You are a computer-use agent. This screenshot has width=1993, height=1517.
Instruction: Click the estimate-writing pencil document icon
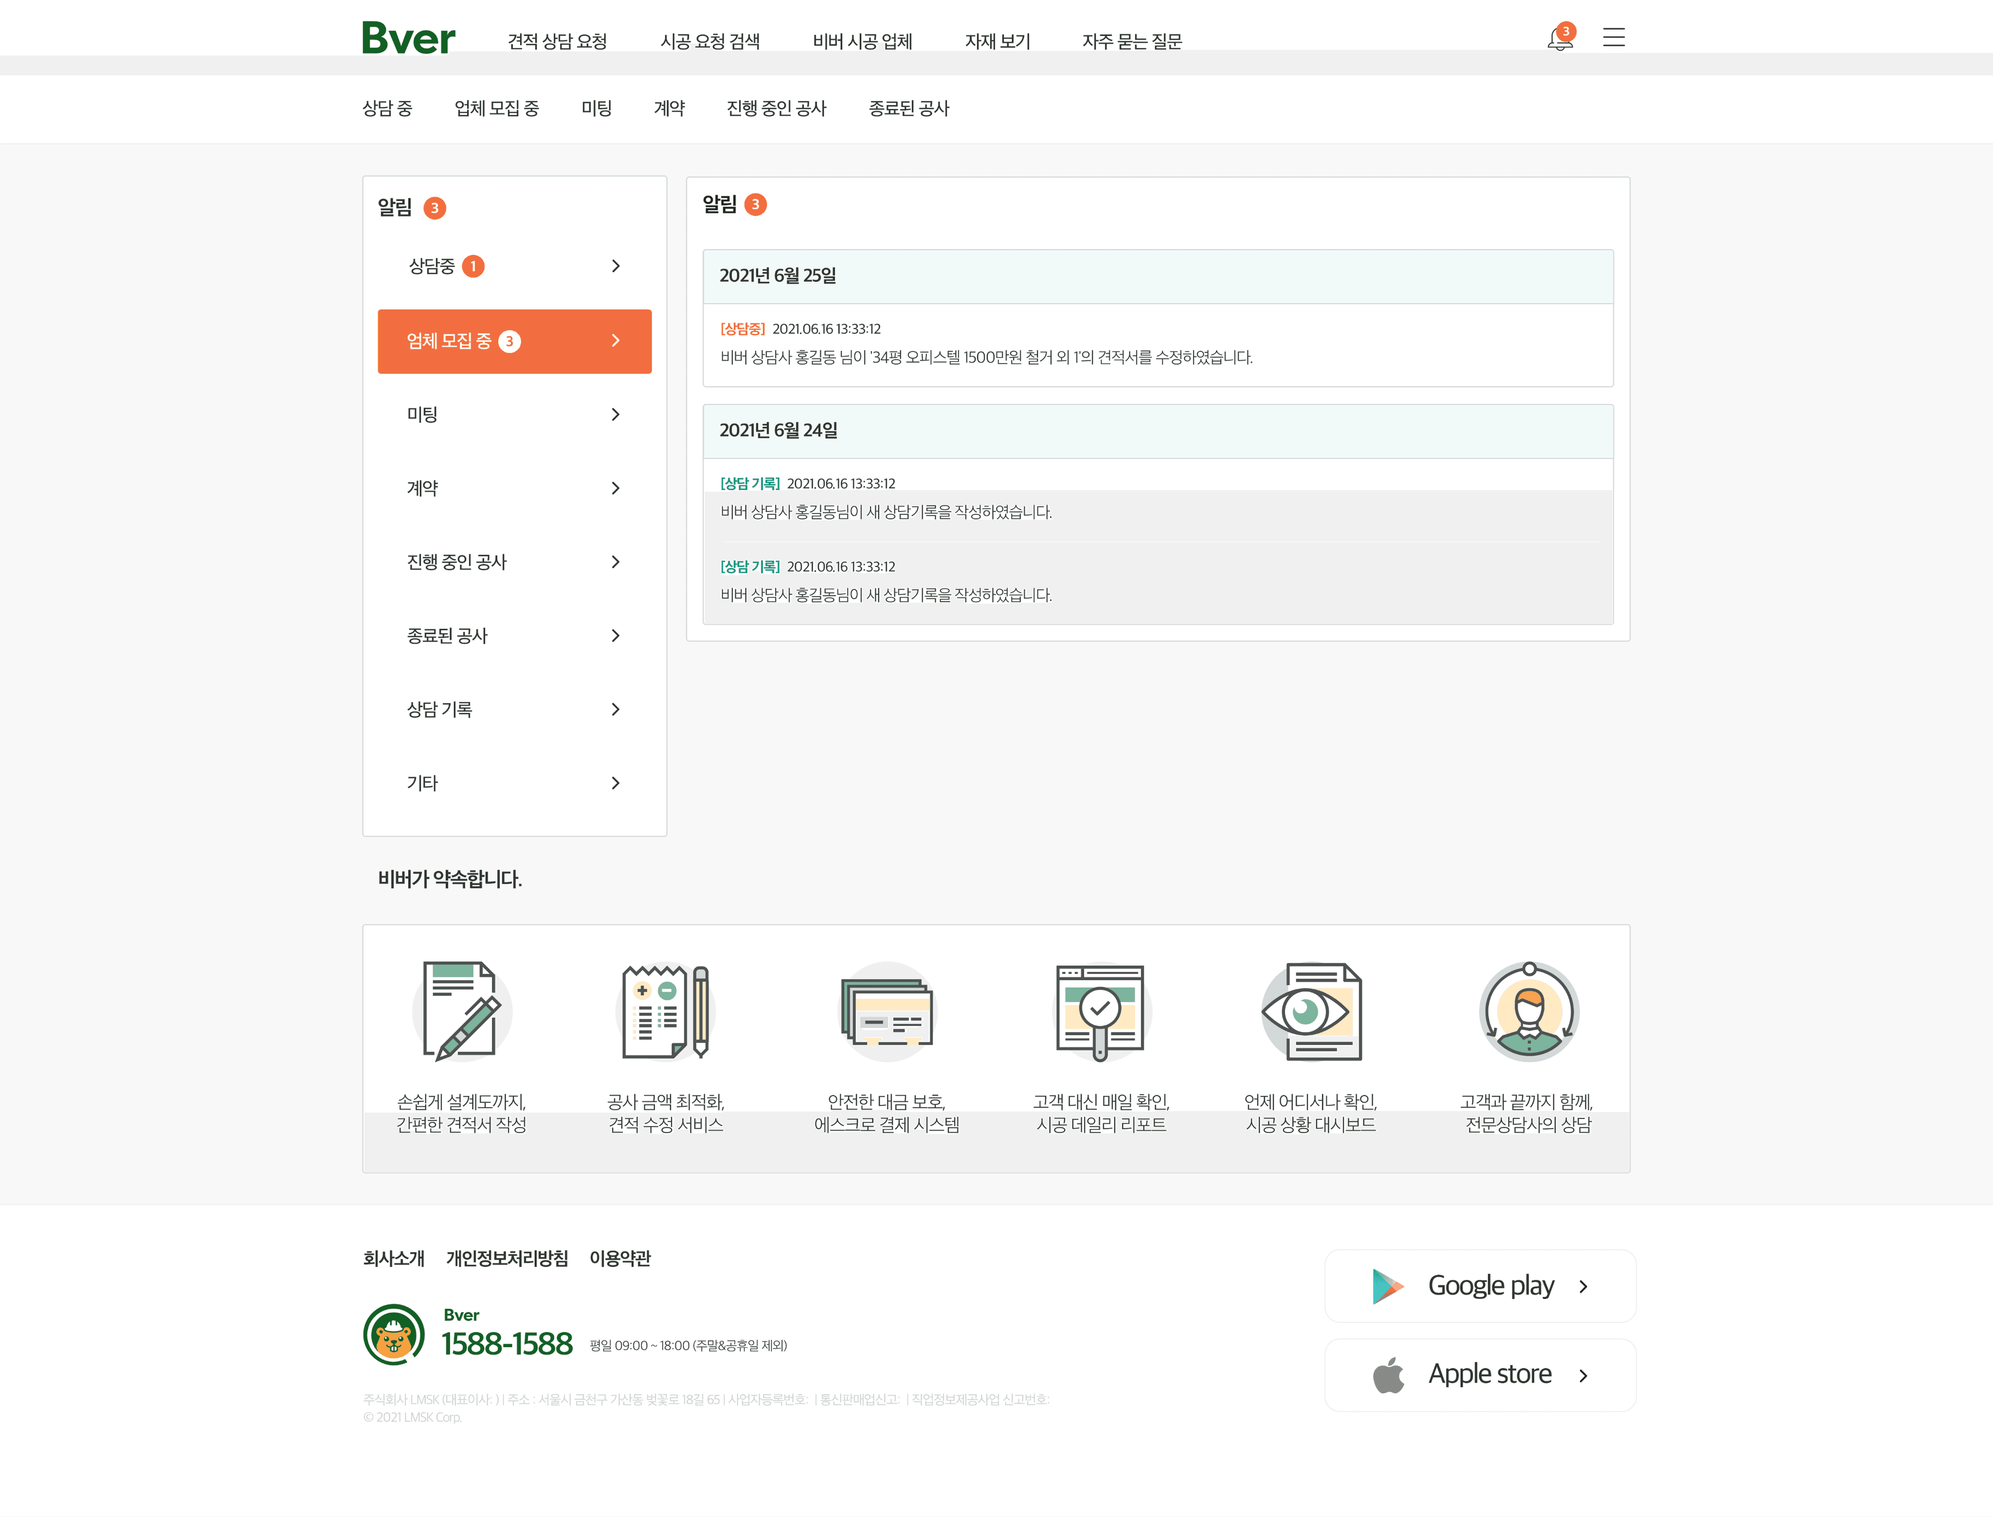tap(461, 1010)
